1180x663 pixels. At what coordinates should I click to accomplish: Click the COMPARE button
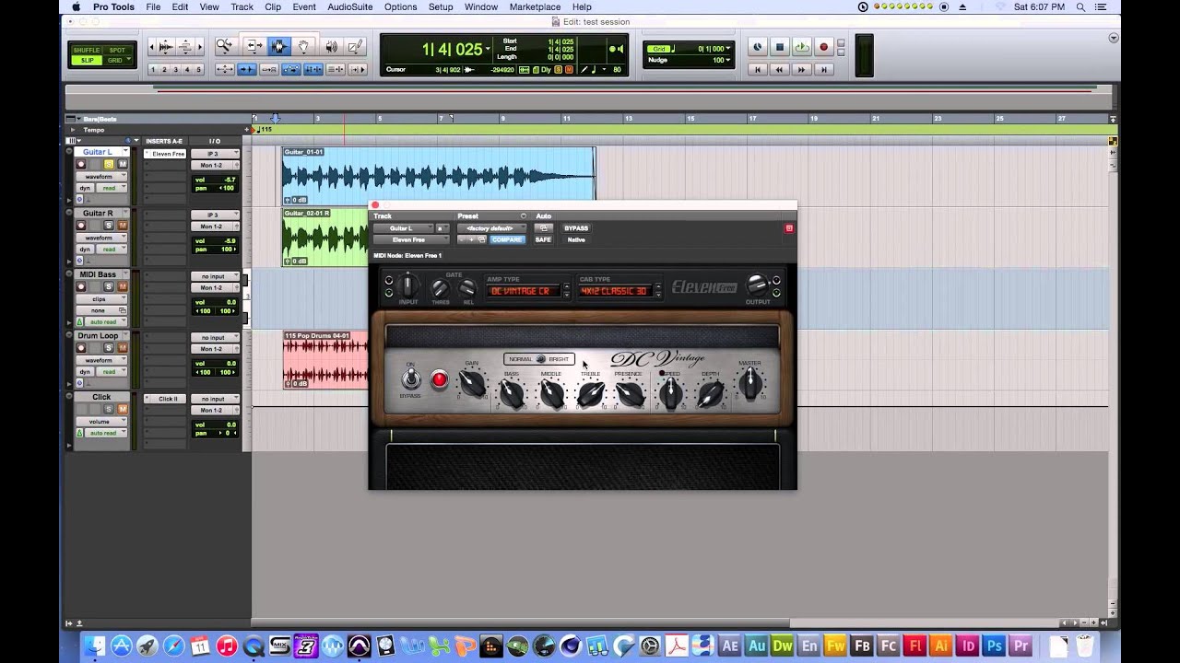point(507,239)
